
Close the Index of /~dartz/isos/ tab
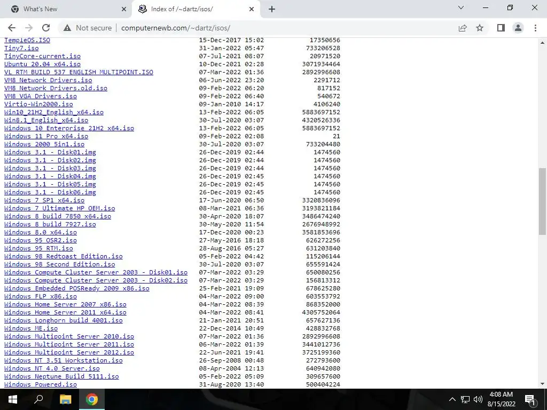tap(252, 9)
